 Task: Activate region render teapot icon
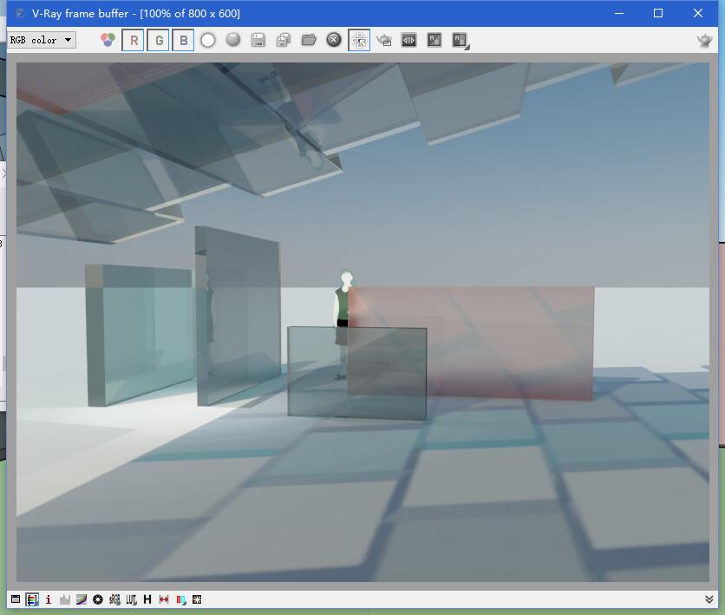384,40
